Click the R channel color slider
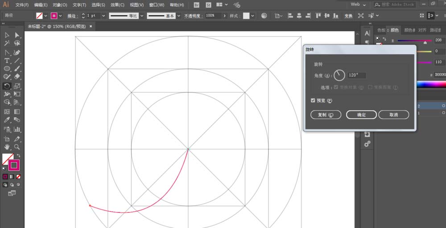Viewport: 446px width, 228px height. pyautogui.click(x=414, y=41)
